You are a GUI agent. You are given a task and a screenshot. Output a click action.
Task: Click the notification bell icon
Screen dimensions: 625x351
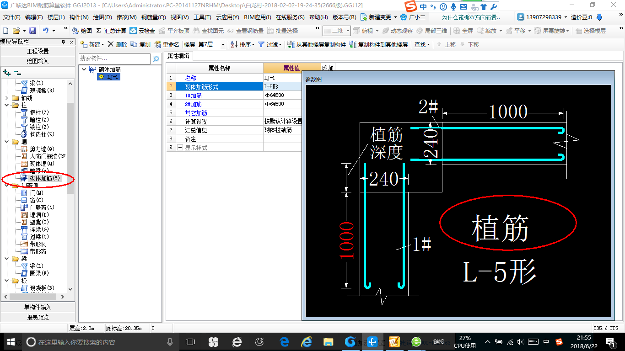599,17
